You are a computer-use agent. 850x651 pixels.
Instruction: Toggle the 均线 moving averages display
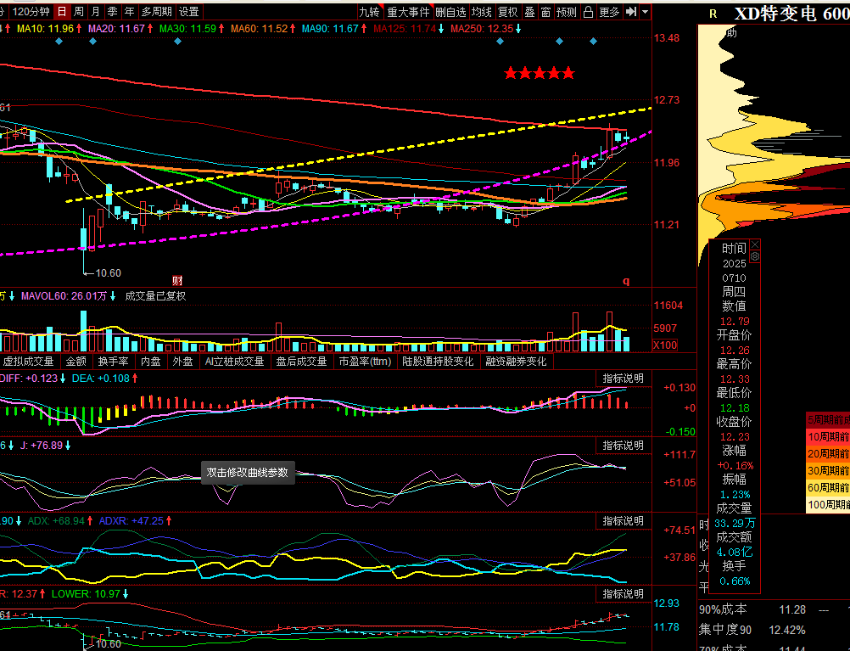(x=481, y=12)
